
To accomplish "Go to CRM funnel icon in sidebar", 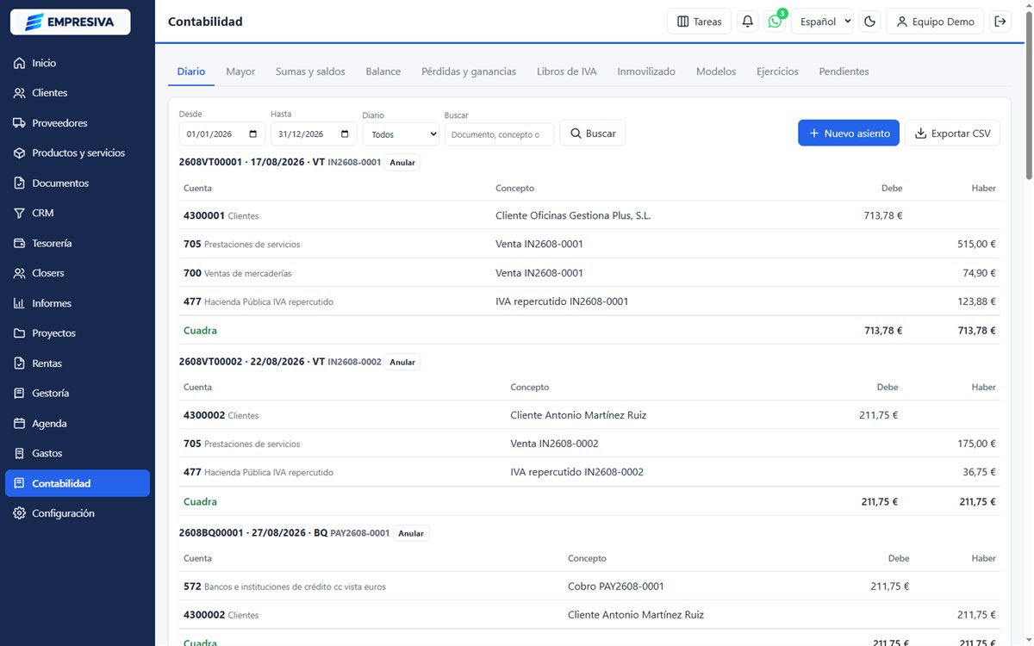I will point(19,213).
